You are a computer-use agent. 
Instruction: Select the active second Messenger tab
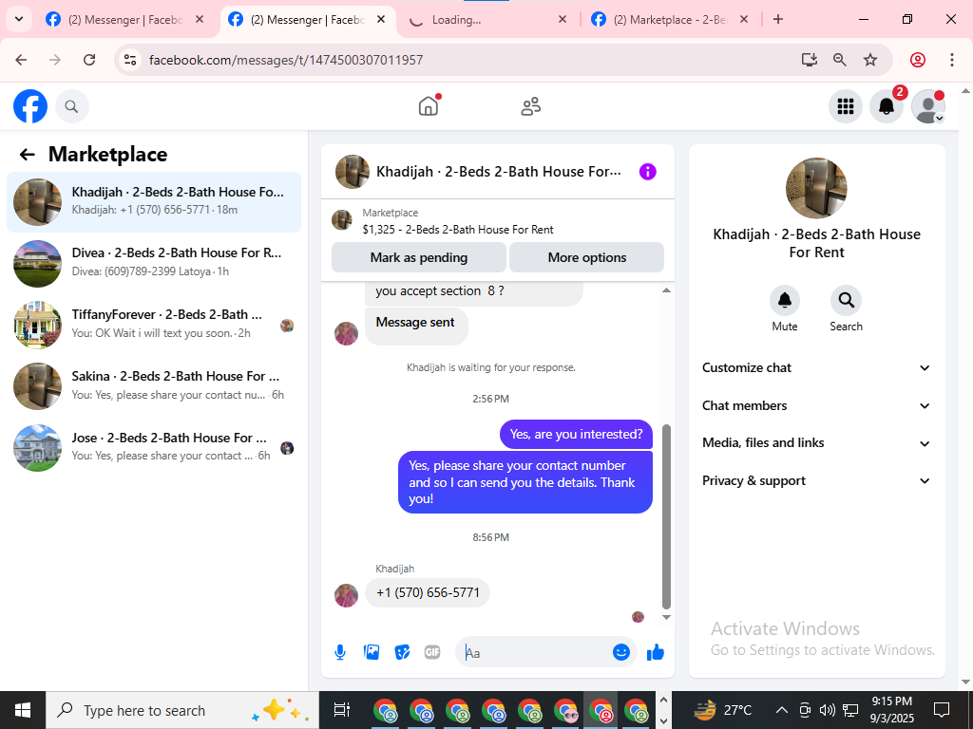pyautogui.click(x=307, y=19)
